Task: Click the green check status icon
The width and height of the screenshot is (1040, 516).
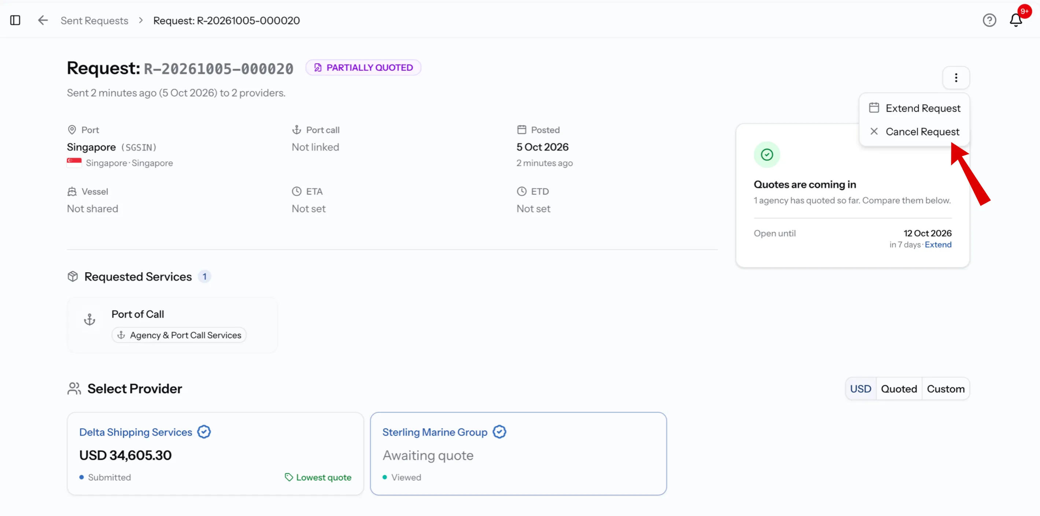Action: pyautogui.click(x=767, y=155)
